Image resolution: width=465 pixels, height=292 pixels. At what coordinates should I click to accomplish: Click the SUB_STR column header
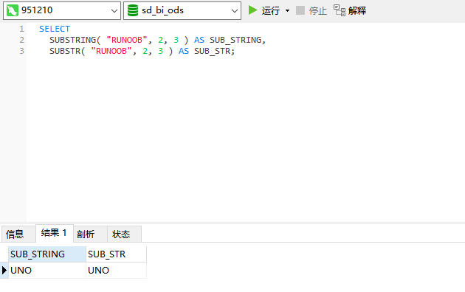[x=117, y=254]
